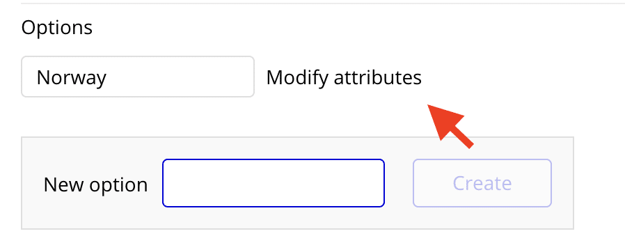This screenshot has width=625, height=252.
Task: Click the word Modify beside Norway
Action: pyautogui.click(x=298, y=77)
